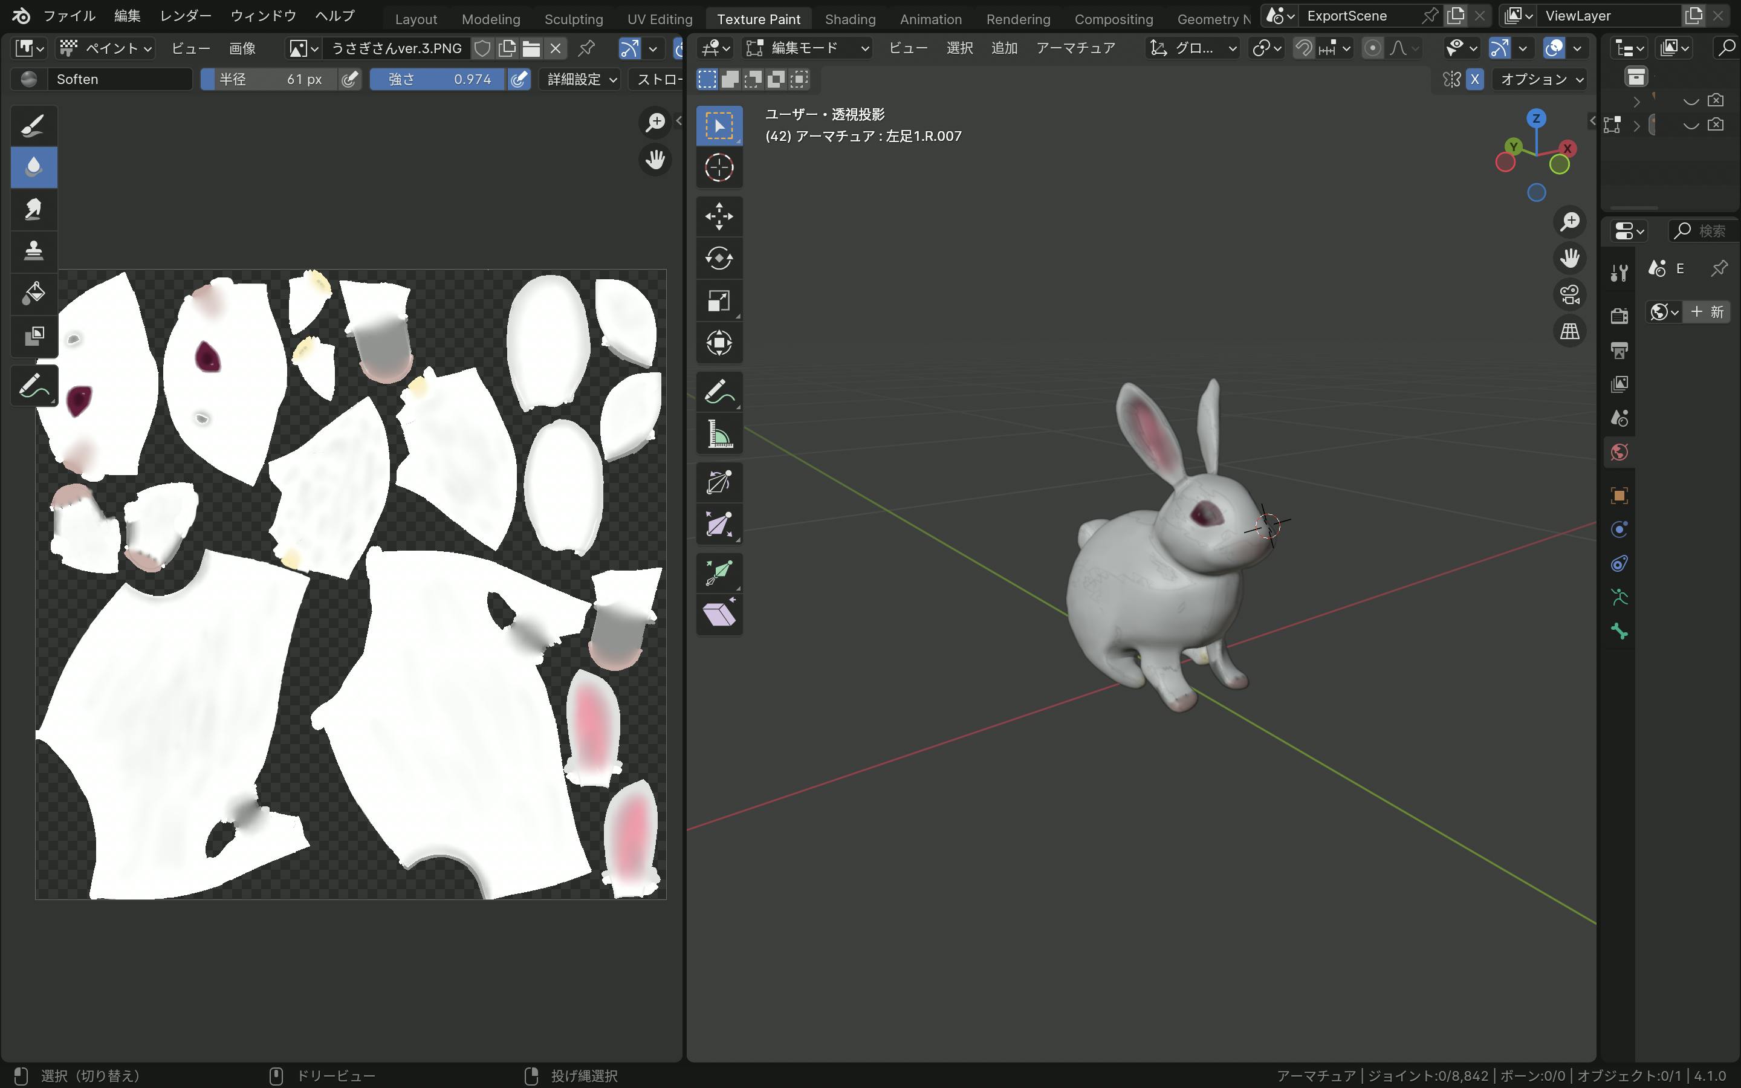Toggle X-axis mirror option
Viewport: 1741px width, 1088px height.
pos(1474,79)
